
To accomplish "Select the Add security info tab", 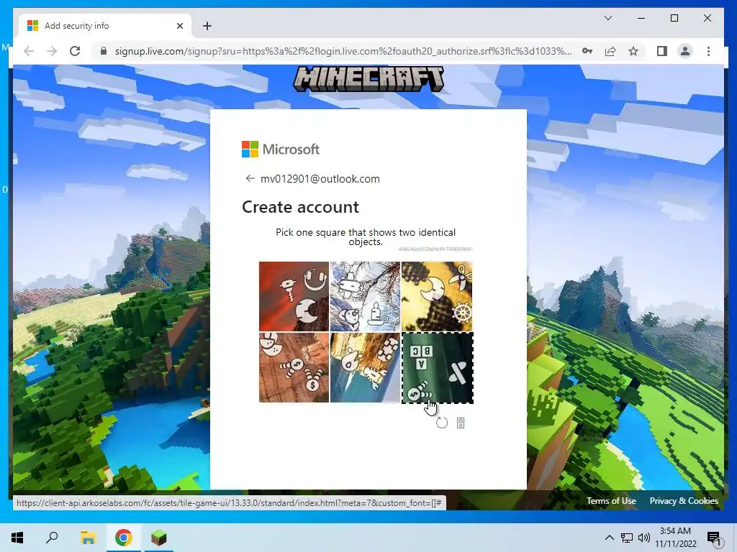I will coord(105,26).
